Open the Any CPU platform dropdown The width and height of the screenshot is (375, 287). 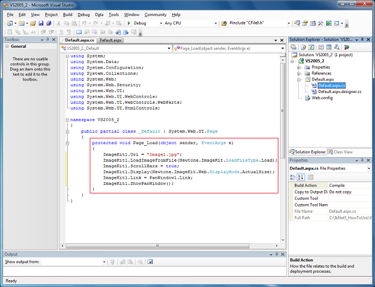click(215, 23)
